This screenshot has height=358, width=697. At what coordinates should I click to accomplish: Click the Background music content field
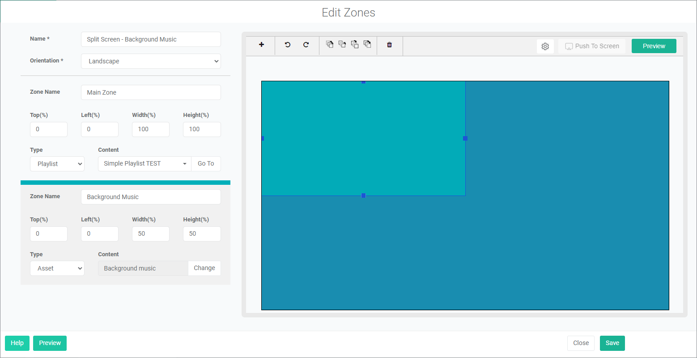pos(143,268)
